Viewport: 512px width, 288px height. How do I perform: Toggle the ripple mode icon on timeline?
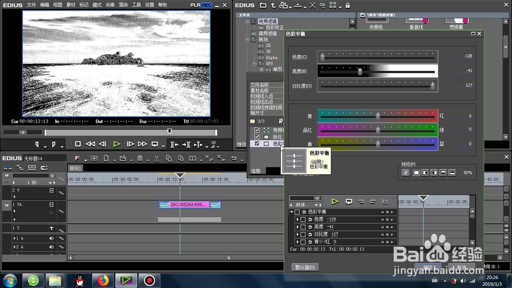[x=20, y=168]
